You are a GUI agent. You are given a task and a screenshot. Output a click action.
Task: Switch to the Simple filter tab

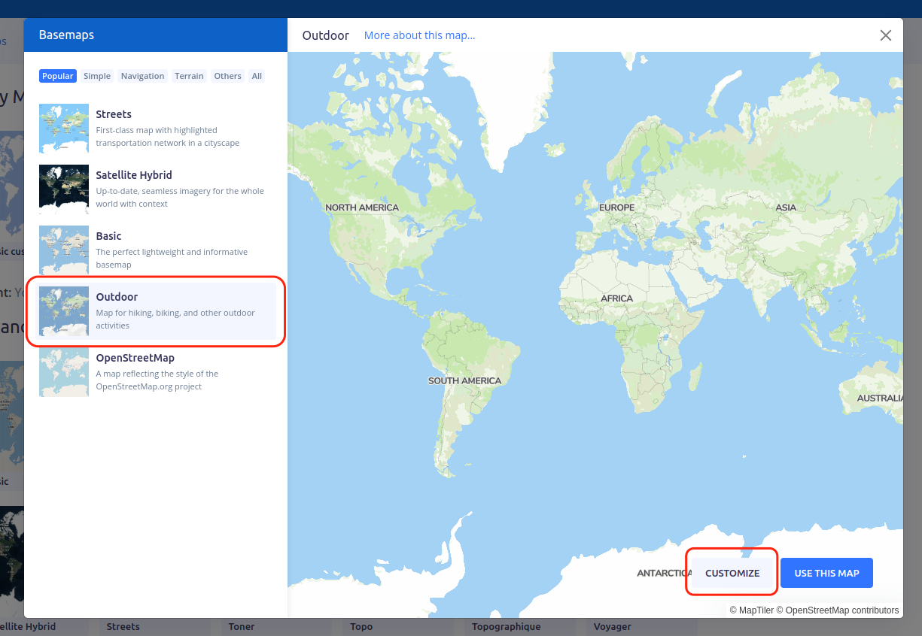97,76
